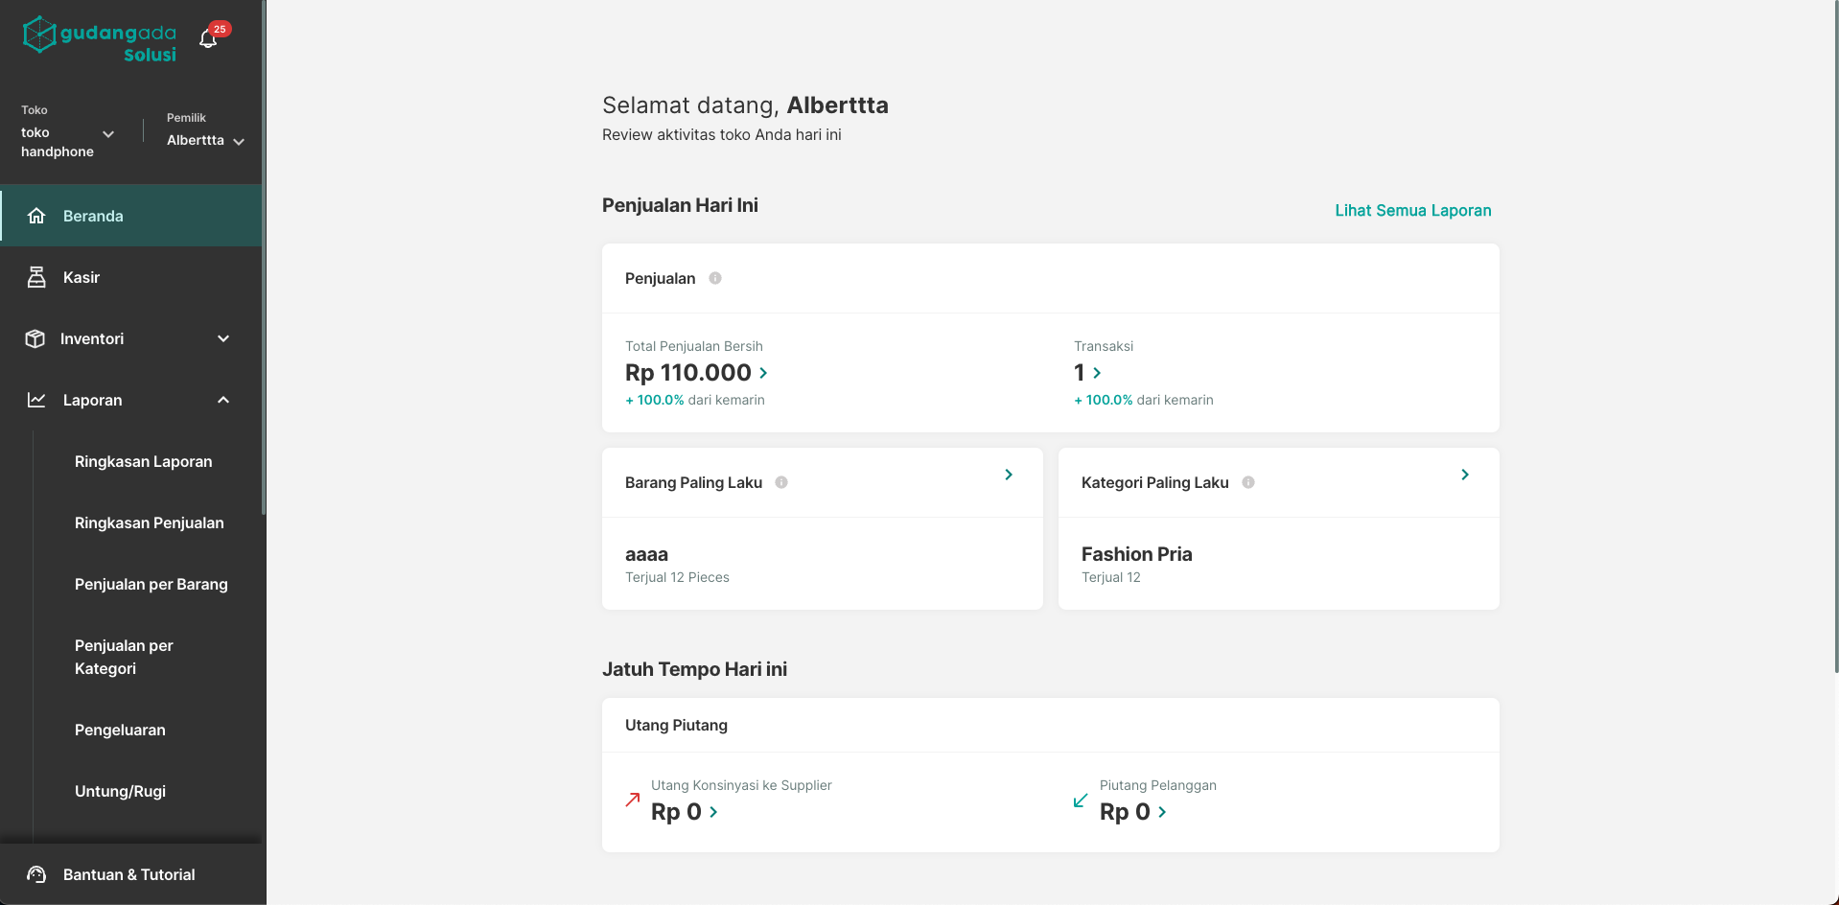Select Ringkasan Penjualan in sidebar
The image size is (1839, 905).
[150, 522]
